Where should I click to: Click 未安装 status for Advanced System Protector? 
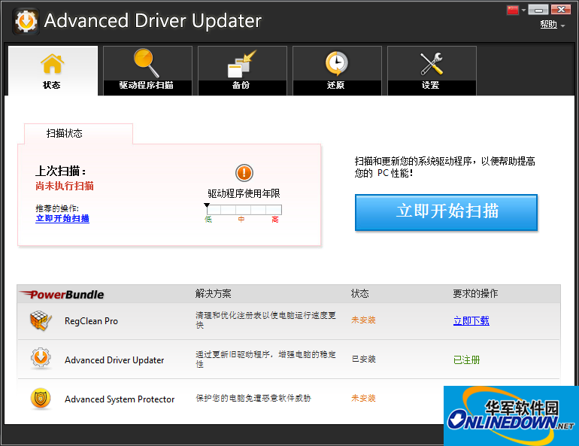coord(363,398)
